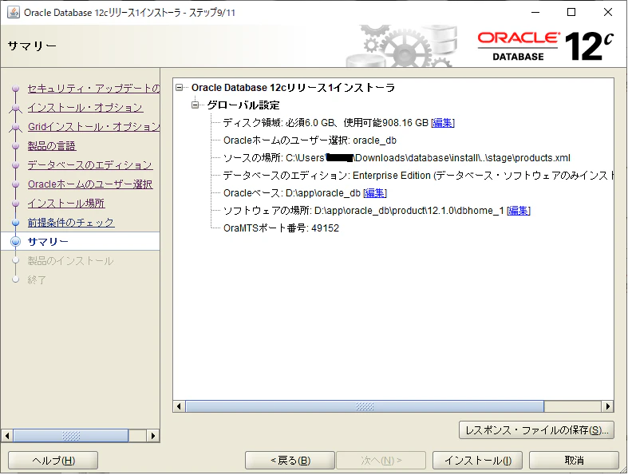The height and width of the screenshot is (475, 628).
Task: Click 編集 link next to ソフトウェアの場所
Action: [519, 211]
